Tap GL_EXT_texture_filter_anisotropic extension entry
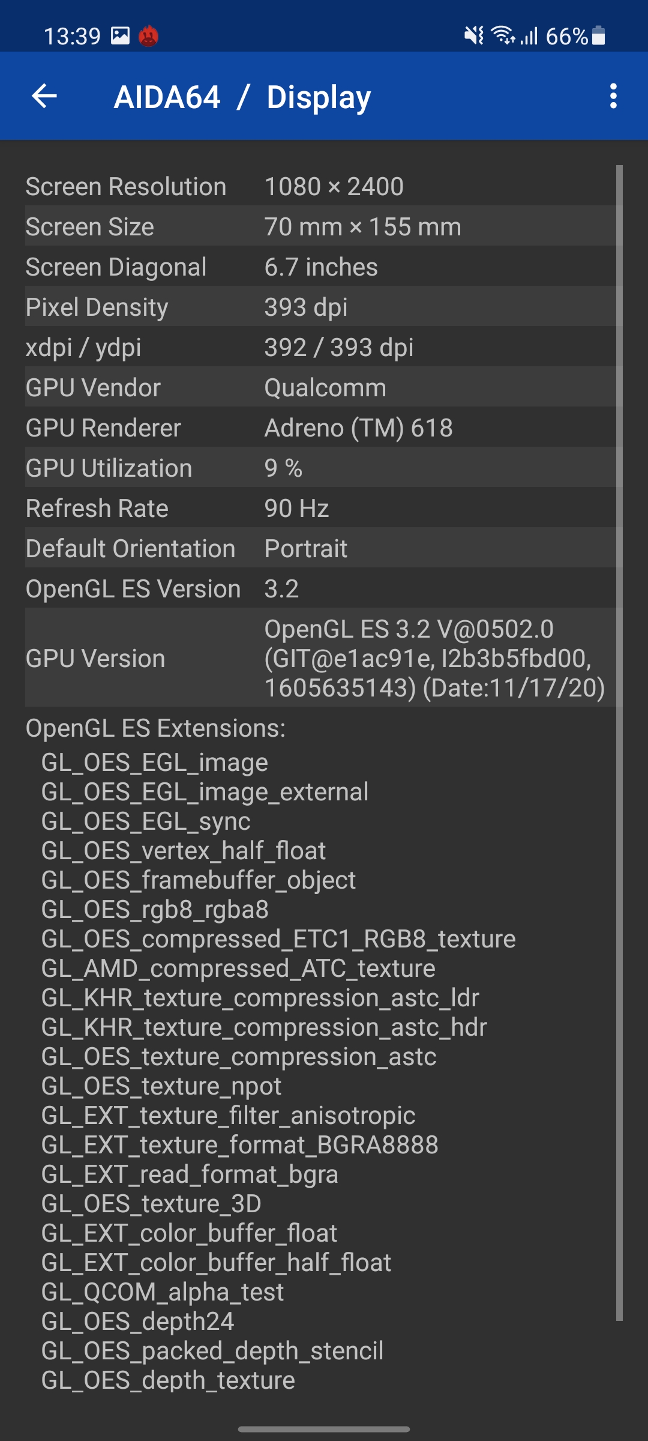 228,1116
